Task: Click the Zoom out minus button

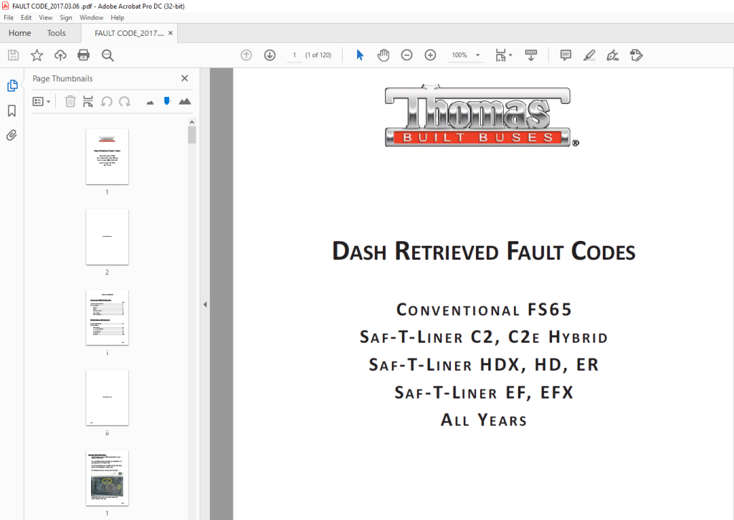Action: click(407, 55)
